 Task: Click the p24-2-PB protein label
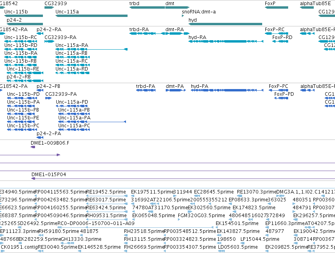point(48,86)
